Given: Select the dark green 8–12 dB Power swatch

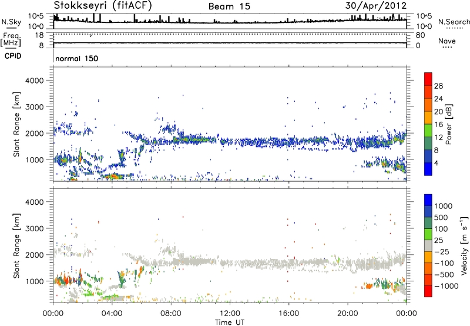Looking at the screenshot, I should tap(428, 144).
